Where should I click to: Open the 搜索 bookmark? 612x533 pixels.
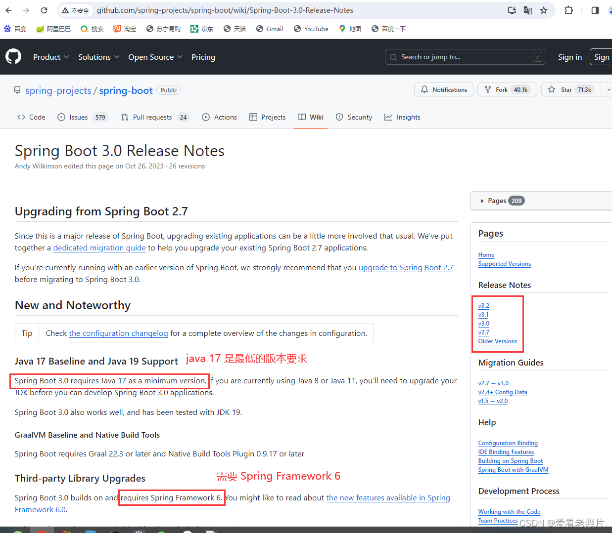point(92,29)
